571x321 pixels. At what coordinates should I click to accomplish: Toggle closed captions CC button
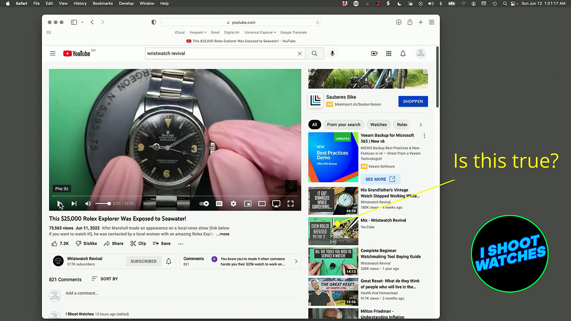[219, 204]
